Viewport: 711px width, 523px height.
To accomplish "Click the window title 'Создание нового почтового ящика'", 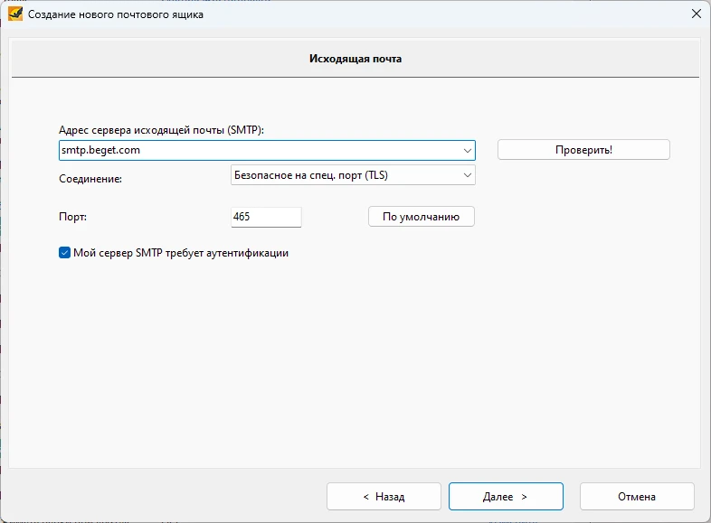I will [x=116, y=14].
